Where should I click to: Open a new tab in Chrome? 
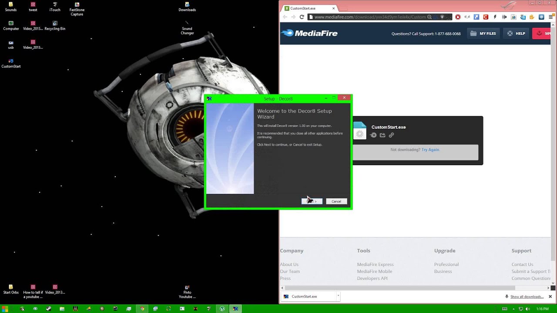(x=343, y=8)
